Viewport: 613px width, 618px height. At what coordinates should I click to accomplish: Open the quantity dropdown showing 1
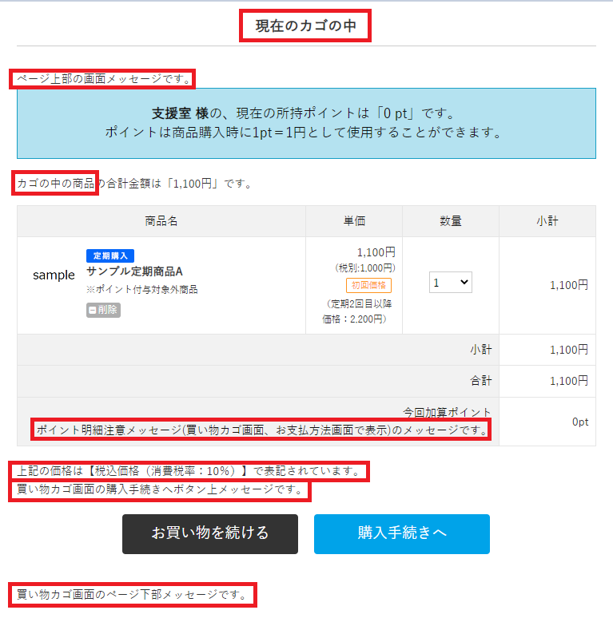451,282
